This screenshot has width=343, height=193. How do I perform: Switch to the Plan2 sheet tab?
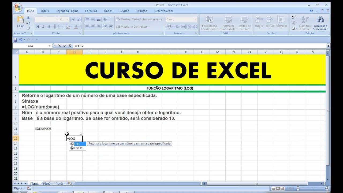(47, 184)
